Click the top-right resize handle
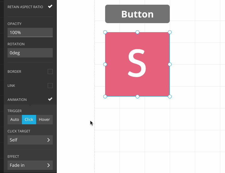Image resolution: width=225 pixels, height=173 pixels. coord(170,32)
